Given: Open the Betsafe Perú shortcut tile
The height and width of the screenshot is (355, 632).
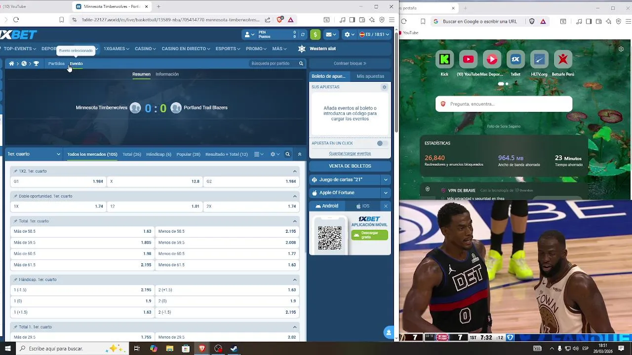Looking at the screenshot, I should click(x=563, y=59).
